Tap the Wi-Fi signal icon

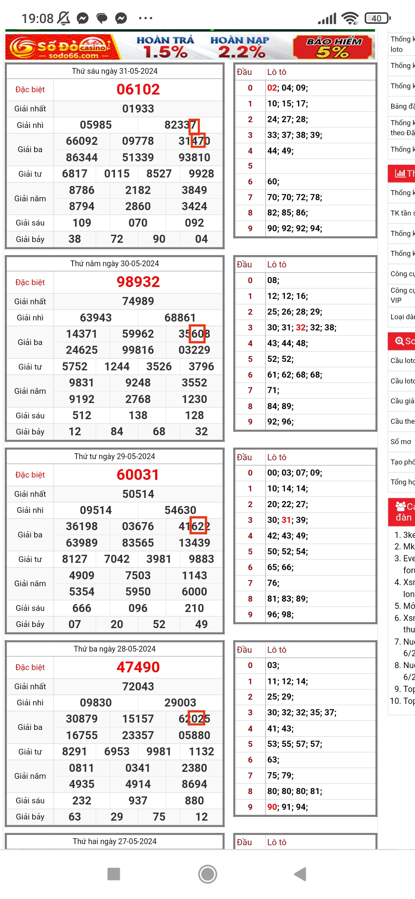point(350,18)
